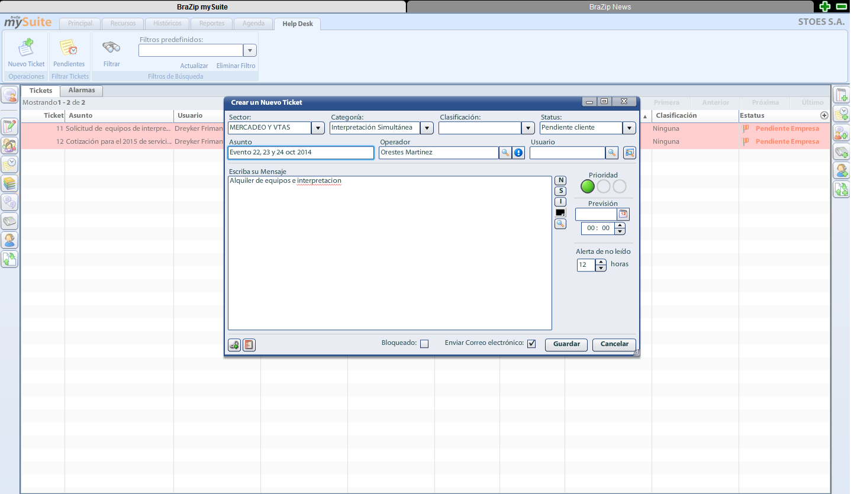Click the Filtrar binoculars icon
This screenshot has height=494, width=851.
click(111, 48)
